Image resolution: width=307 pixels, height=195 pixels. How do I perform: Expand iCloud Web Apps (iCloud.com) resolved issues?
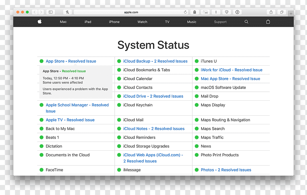[153, 158]
